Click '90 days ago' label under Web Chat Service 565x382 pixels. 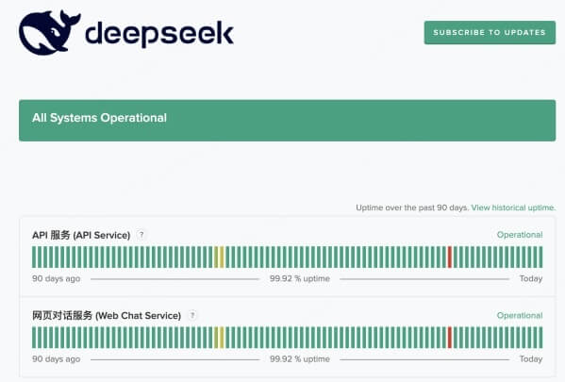57,359
